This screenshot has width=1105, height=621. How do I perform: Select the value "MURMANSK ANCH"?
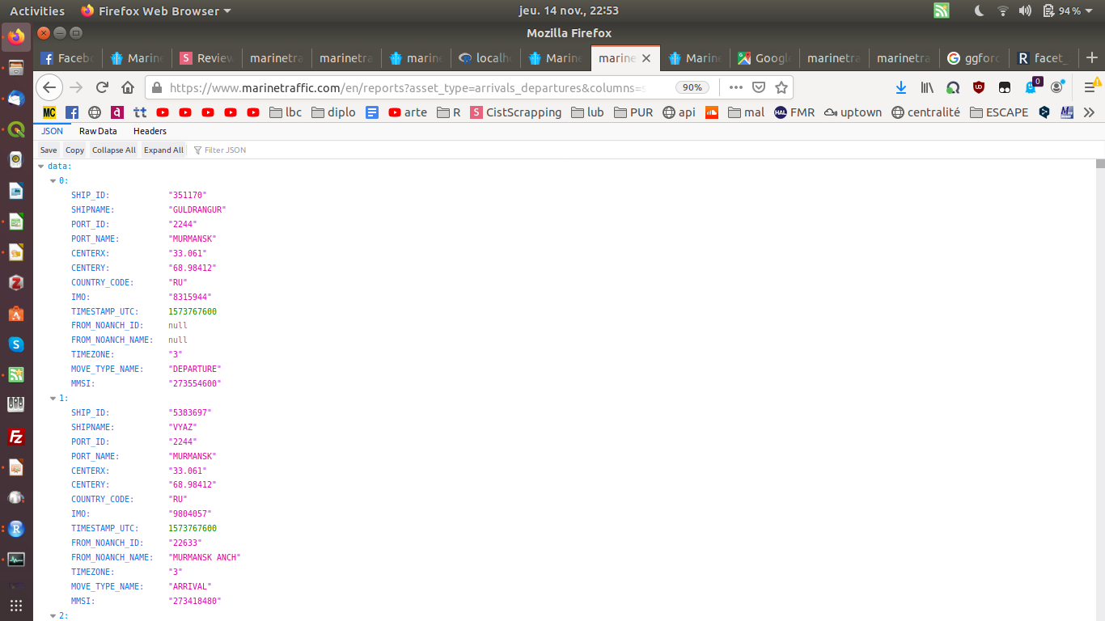pyautogui.click(x=205, y=557)
